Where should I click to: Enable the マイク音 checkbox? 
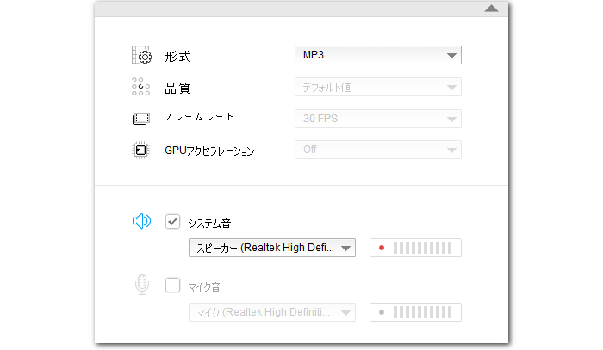point(172,286)
